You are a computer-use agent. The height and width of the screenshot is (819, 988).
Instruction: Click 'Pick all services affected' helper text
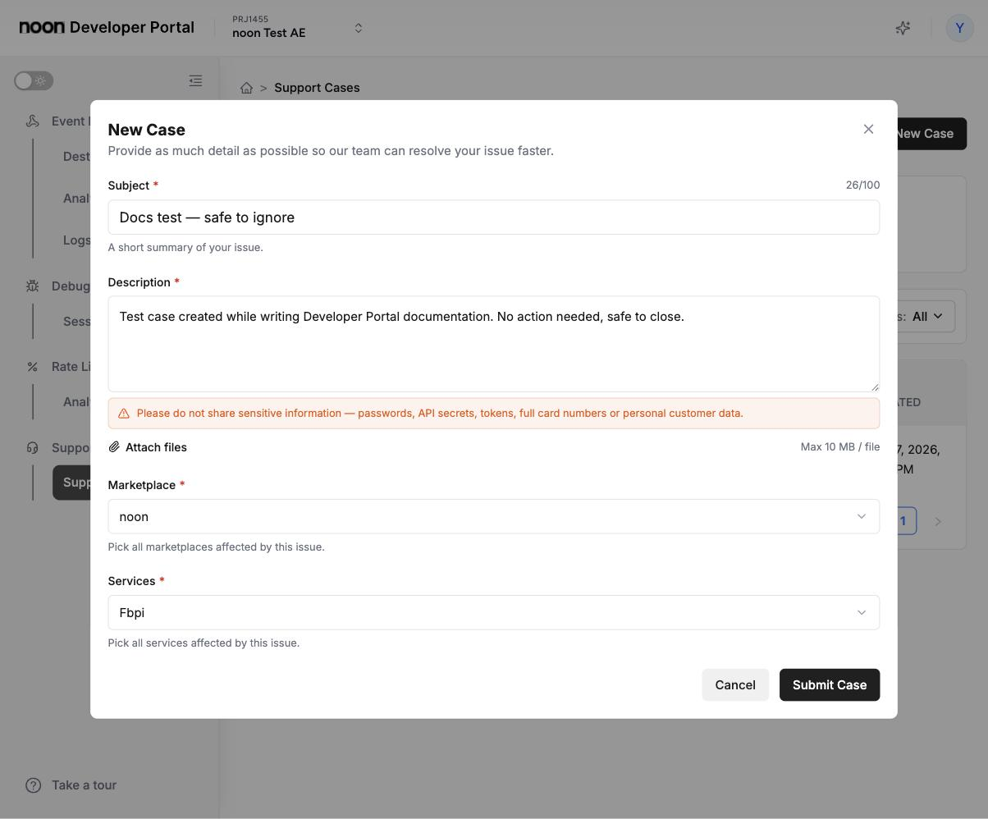(x=204, y=643)
